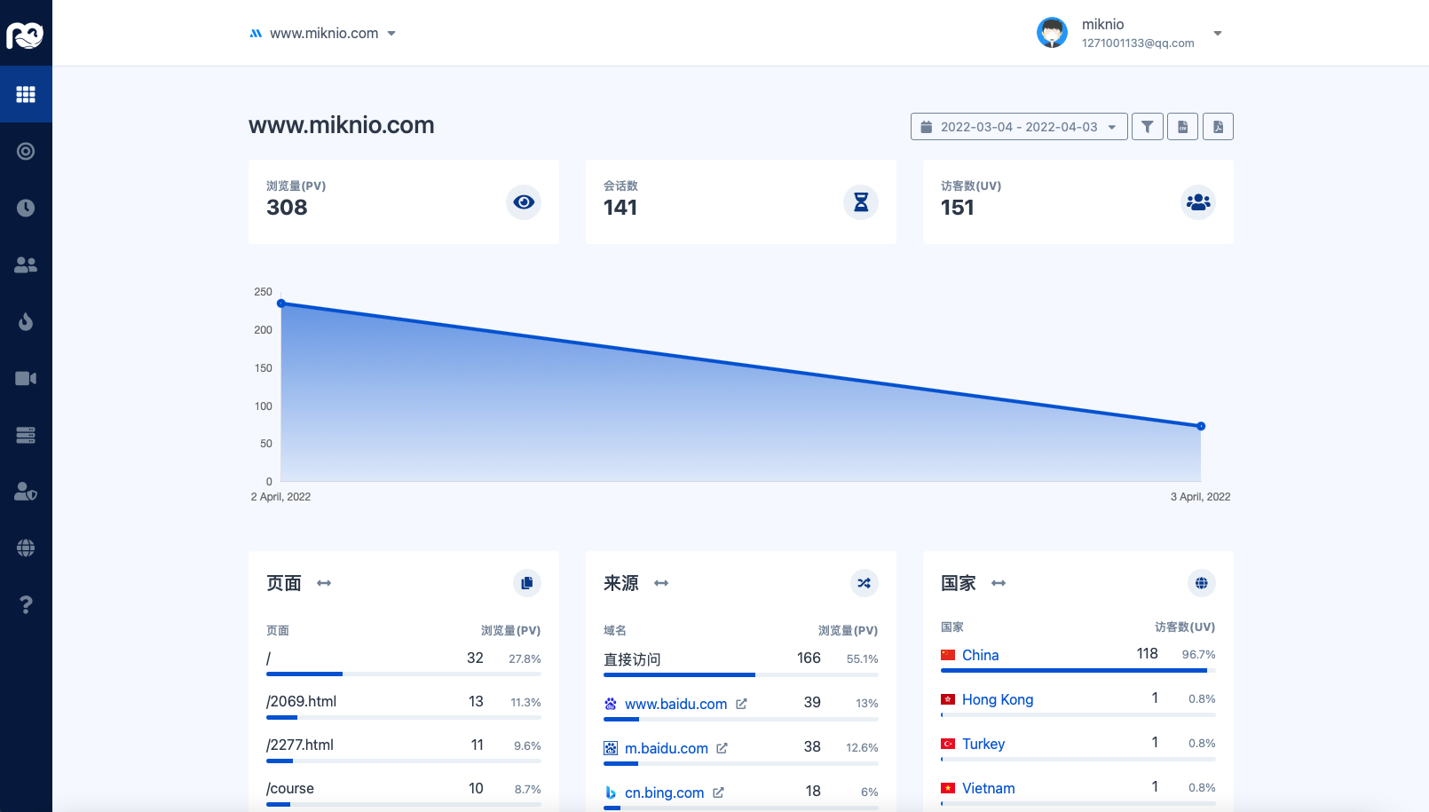The width and height of the screenshot is (1429, 812).
Task: Select the flame heatmap icon in sidebar
Action: coord(26,321)
